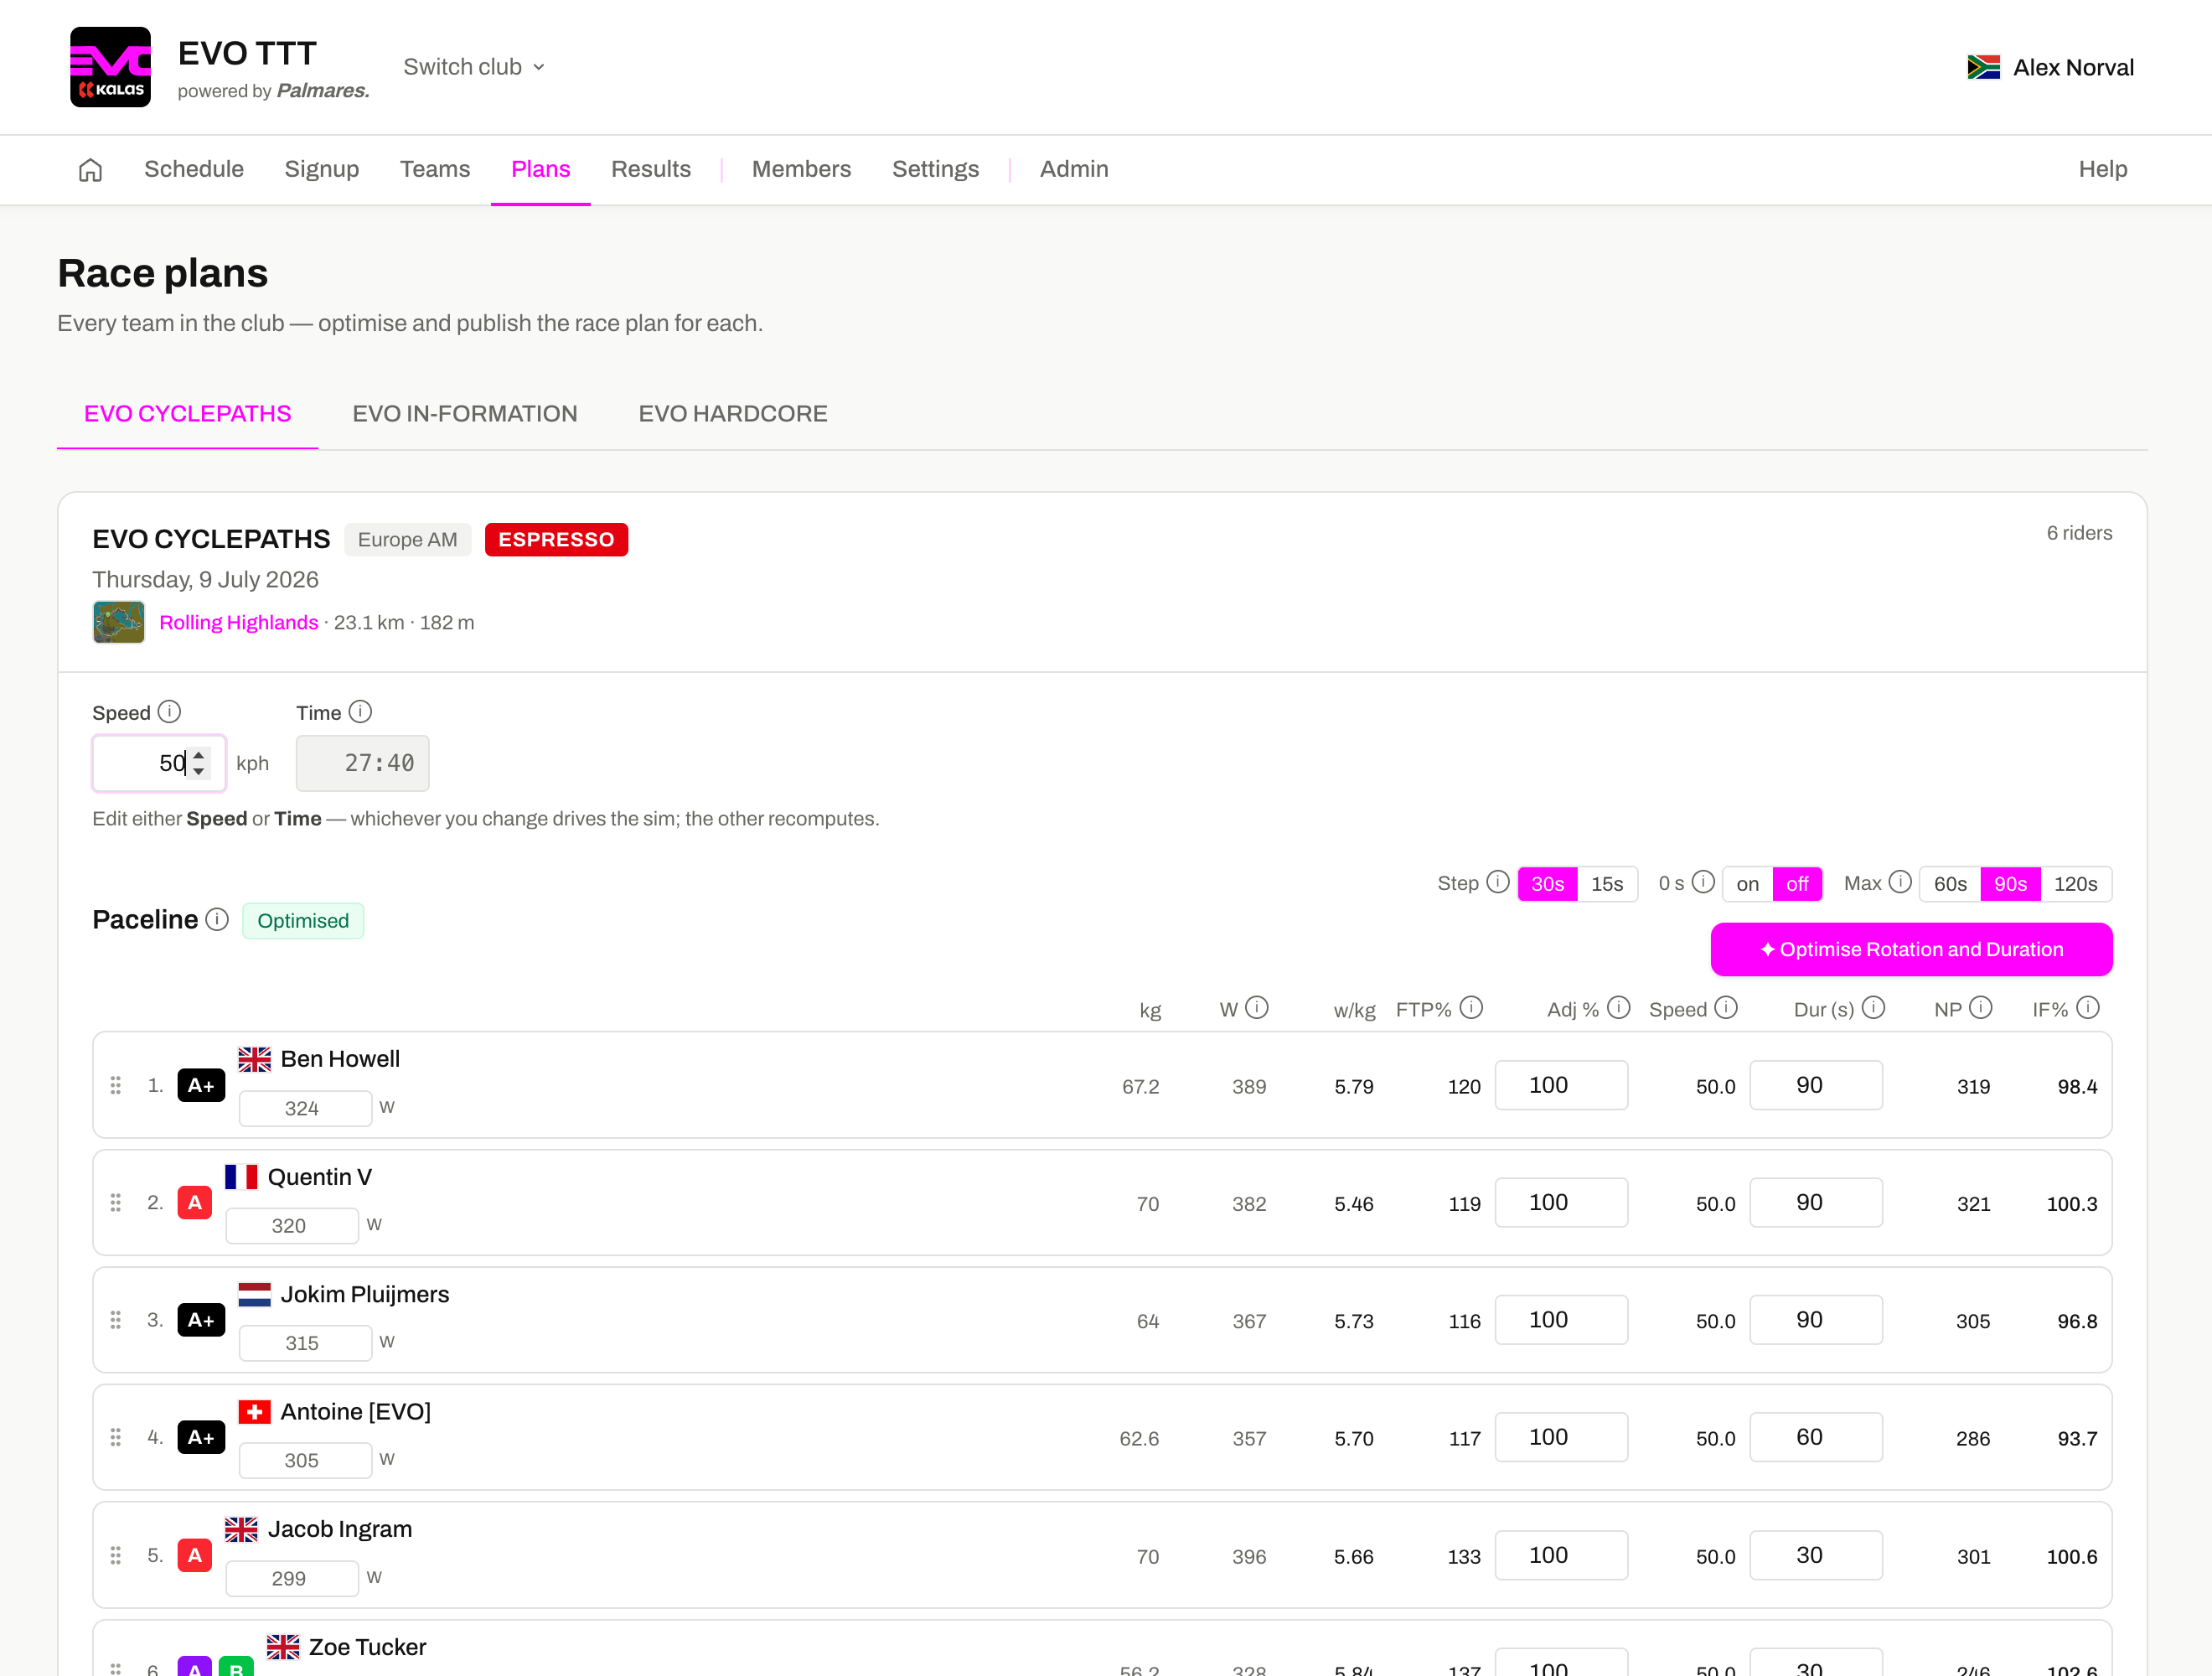
Task: Edit Ben Howell's Adj % field
Action: coord(1561,1085)
